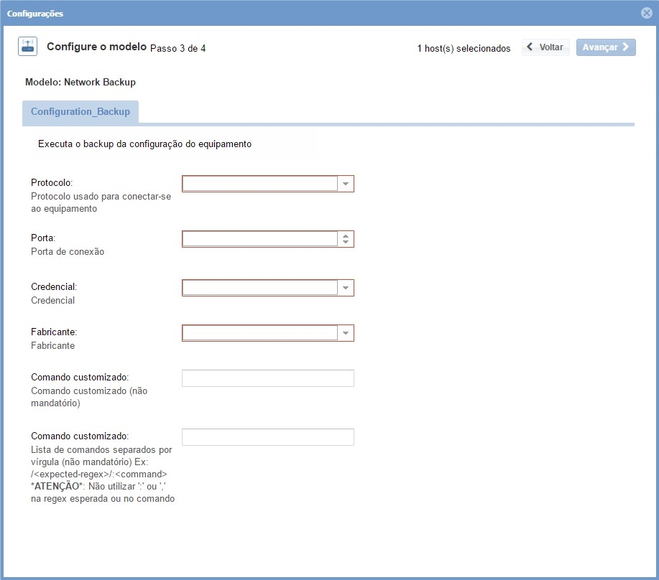
Task: Close the Configurações dialog
Action: [x=646, y=13]
